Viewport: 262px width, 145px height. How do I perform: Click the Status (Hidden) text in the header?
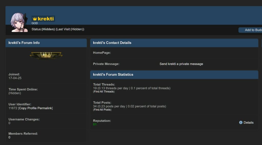(43, 29)
